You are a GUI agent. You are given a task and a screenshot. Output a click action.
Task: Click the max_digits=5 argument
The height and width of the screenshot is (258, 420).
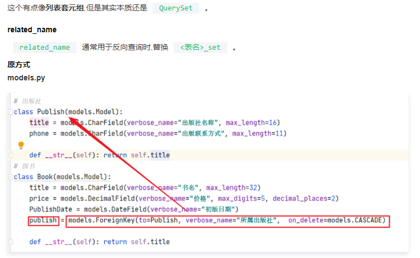coord(241,198)
